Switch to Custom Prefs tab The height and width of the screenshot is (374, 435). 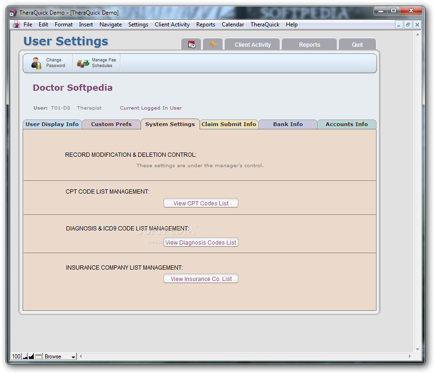coord(111,124)
